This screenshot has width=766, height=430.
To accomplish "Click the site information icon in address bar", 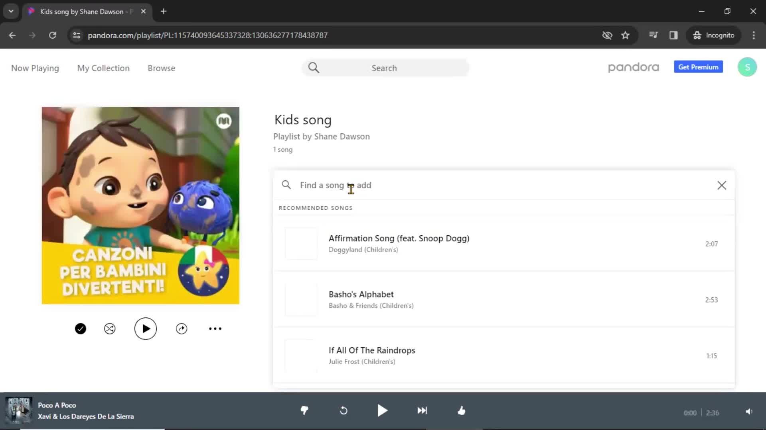I will tap(77, 35).
